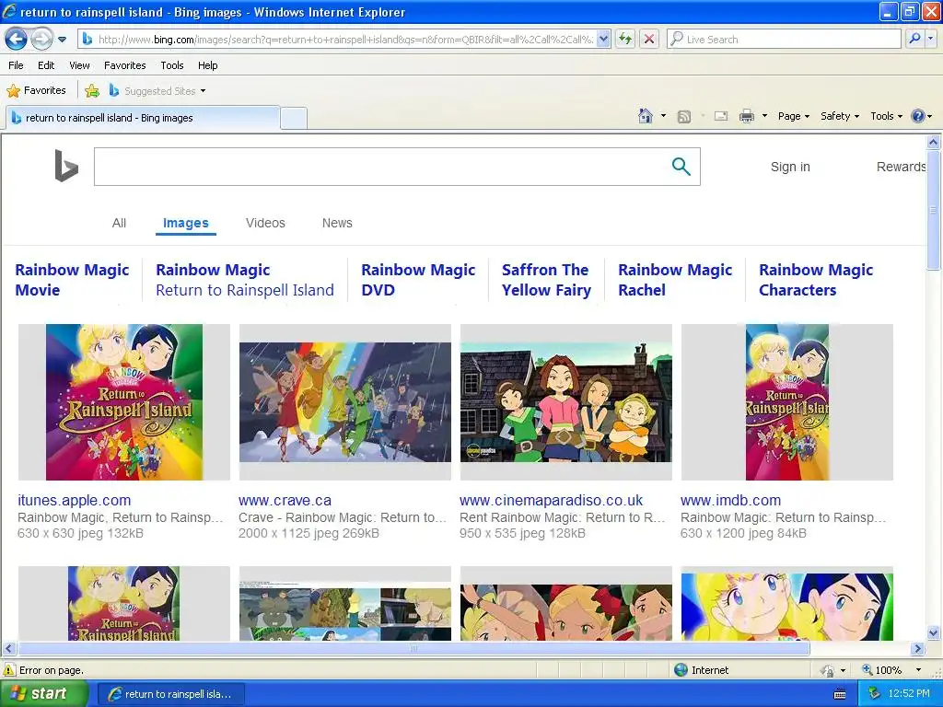This screenshot has width=943, height=707.
Task: Open the search provider options dropdown
Action: tap(930, 39)
